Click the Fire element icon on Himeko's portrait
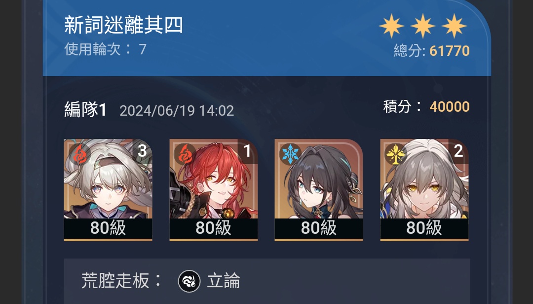The image size is (533, 304). pyautogui.click(x=185, y=154)
